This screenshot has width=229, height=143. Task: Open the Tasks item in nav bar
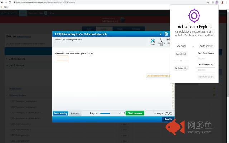pyautogui.click(x=43, y=13)
